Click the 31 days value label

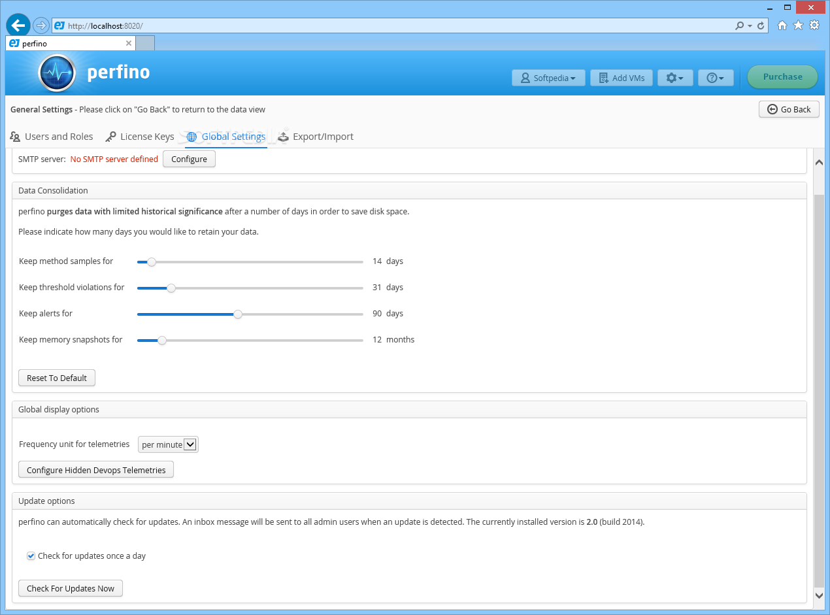(x=388, y=288)
